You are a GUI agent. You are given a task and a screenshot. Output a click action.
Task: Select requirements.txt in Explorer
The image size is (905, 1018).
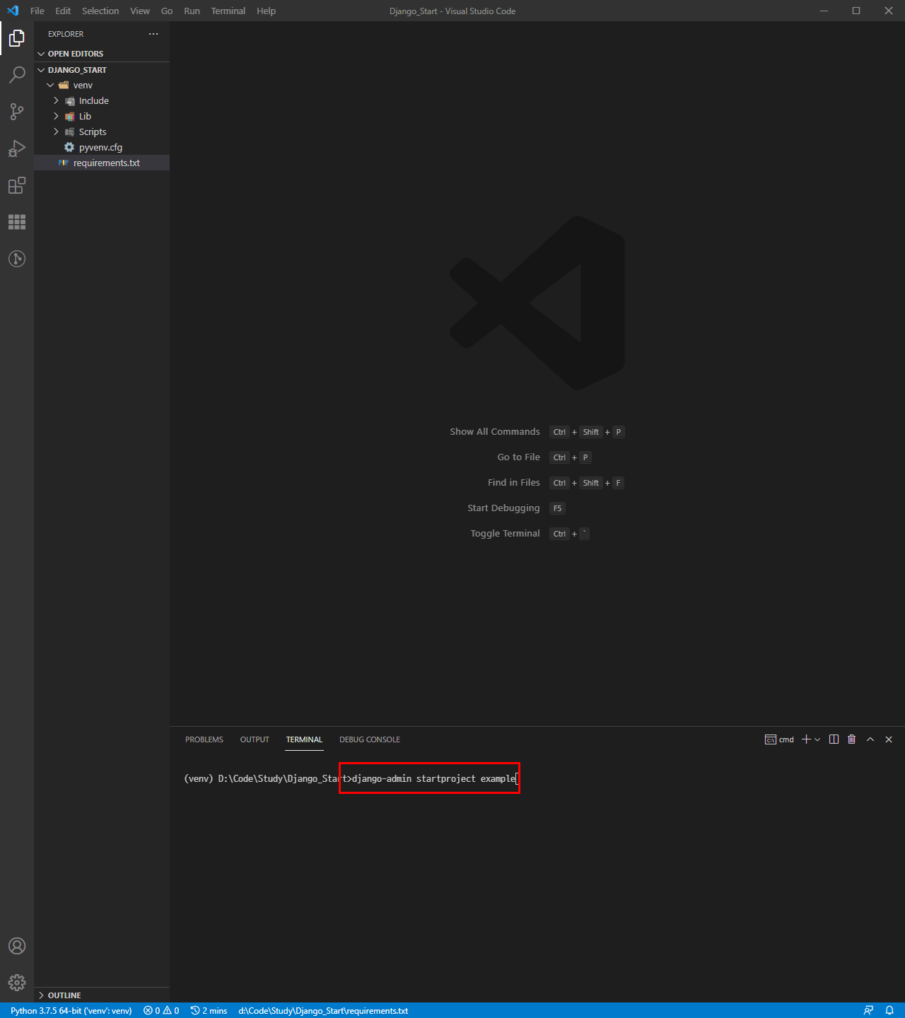(102, 163)
